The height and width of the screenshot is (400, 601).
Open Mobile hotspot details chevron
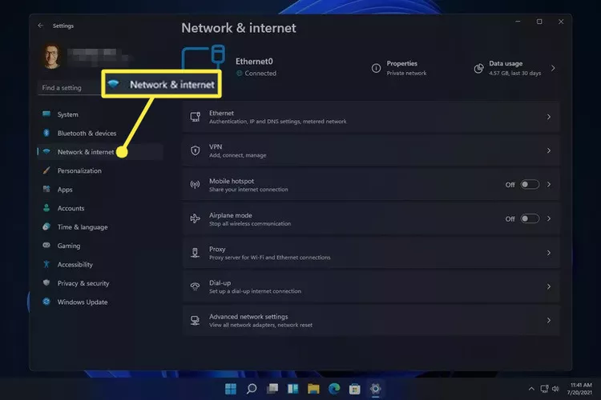coord(549,185)
